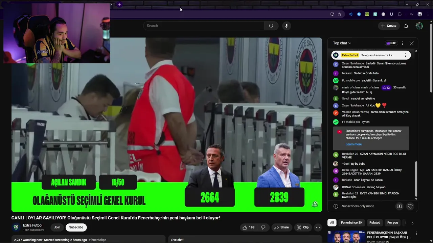Open the FENERBAHÇE'NİN BAŞKANI recommended thumbnail

click(x=346, y=237)
